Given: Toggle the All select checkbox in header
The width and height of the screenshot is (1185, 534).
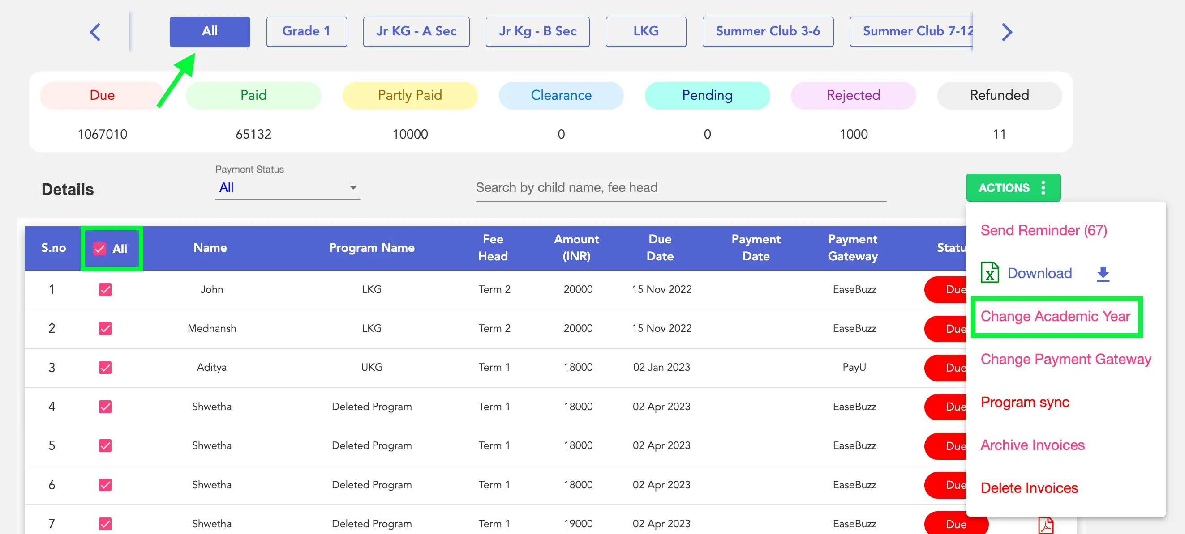Looking at the screenshot, I should (100, 249).
